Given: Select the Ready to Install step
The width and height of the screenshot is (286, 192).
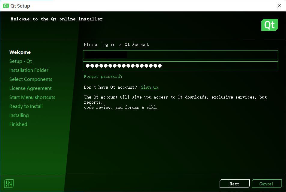Looking at the screenshot, I should 26,106.
